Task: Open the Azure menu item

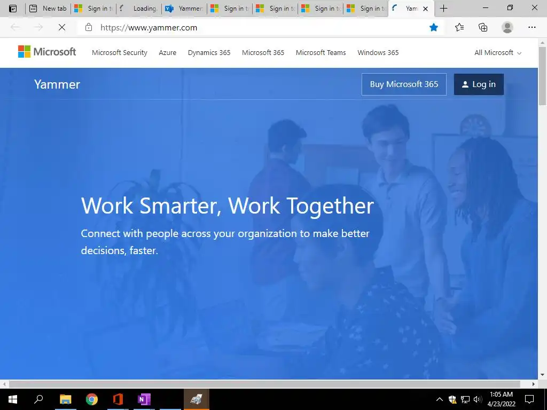Action: click(x=167, y=53)
